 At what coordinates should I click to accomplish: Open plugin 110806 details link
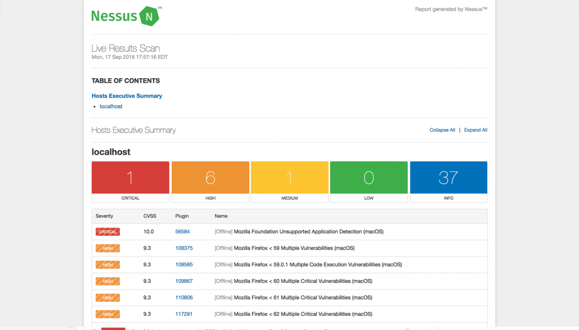pos(183,297)
